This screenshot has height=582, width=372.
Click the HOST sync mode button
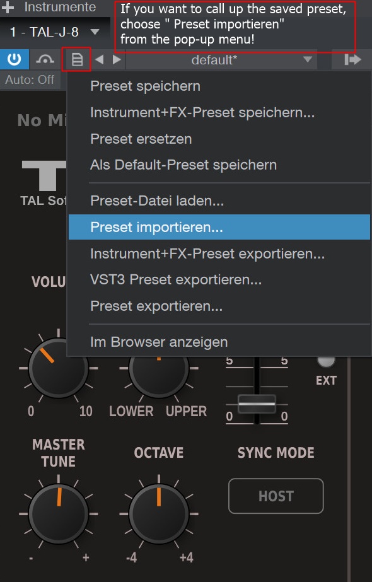point(276,496)
